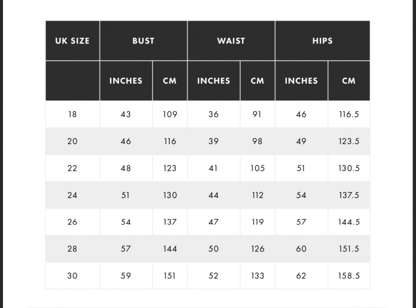Select the UK size 18 cell
Image resolution: width=416 pixels, height=308 pixels.
click(72, 114)
